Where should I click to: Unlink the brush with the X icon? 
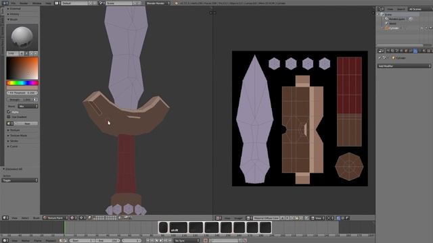[x=36, y=53]
